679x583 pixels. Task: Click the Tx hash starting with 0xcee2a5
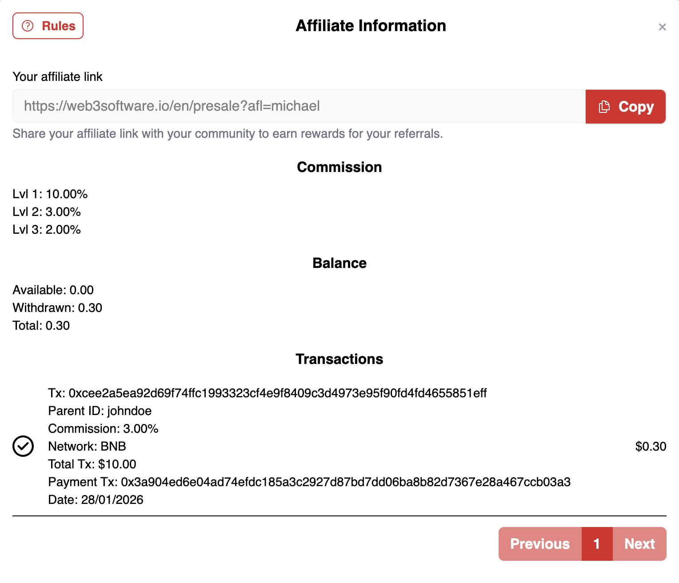tap(277, 393)
